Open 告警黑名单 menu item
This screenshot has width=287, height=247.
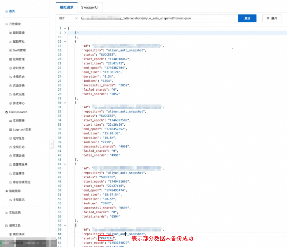click(20, 164)
